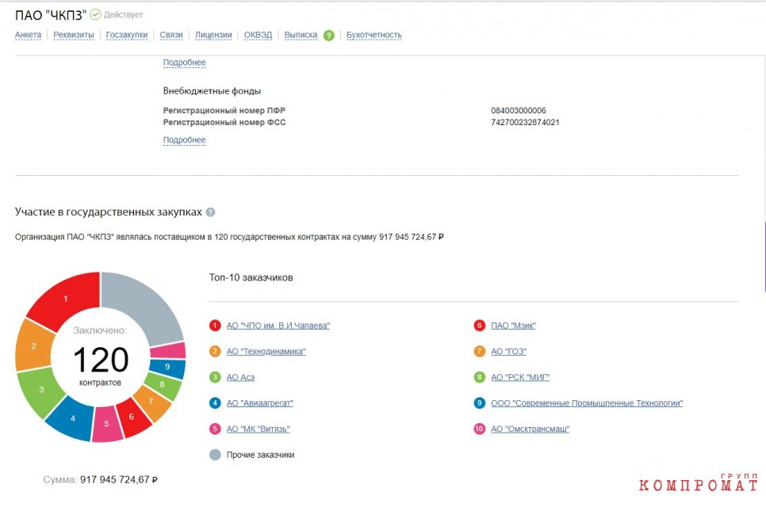Click the Внебюджетные фонды heading
Viewport: 766px width, 507px height.
[x=212, y=91]
